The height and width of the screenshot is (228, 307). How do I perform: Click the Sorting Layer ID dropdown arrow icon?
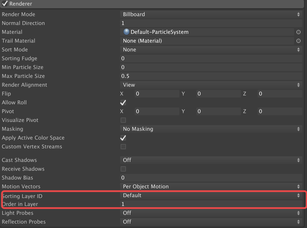pos(298,195)
